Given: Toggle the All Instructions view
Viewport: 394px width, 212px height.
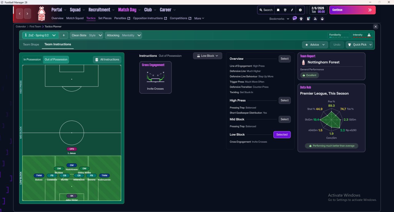Looking at the screenshot, I should tap(107, 59).
